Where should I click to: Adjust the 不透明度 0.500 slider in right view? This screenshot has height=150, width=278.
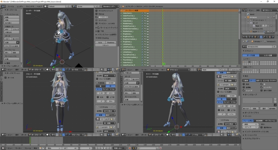[x=227, y=96]
